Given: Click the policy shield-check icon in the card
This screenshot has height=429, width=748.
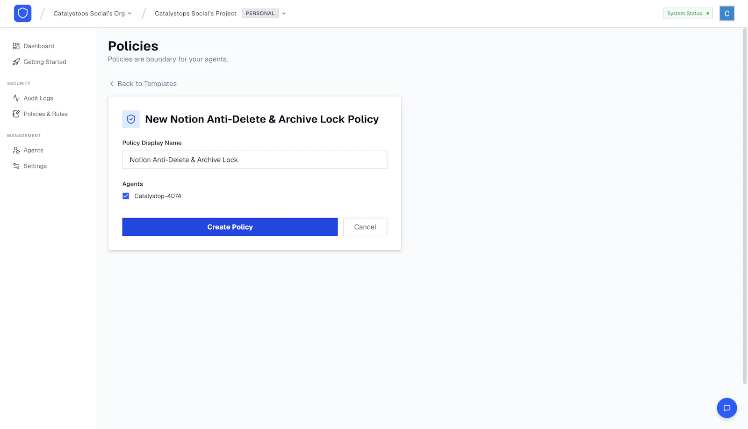Looking at the screenshot, I should pos(131,119).
